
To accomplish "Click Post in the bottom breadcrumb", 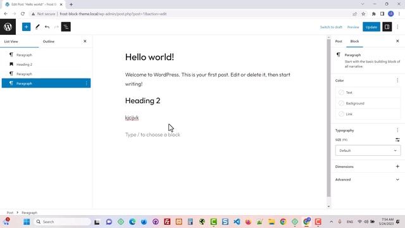I will click(10, 213).
